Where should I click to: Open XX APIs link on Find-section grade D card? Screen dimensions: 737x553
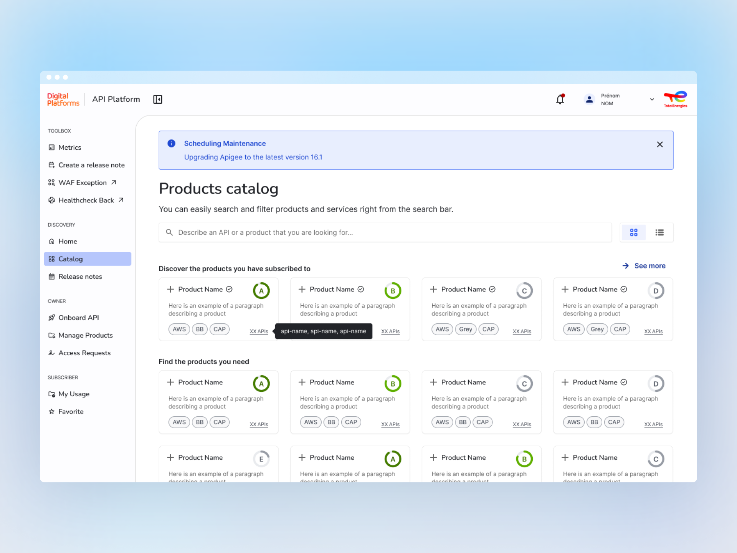pos(654,424)
